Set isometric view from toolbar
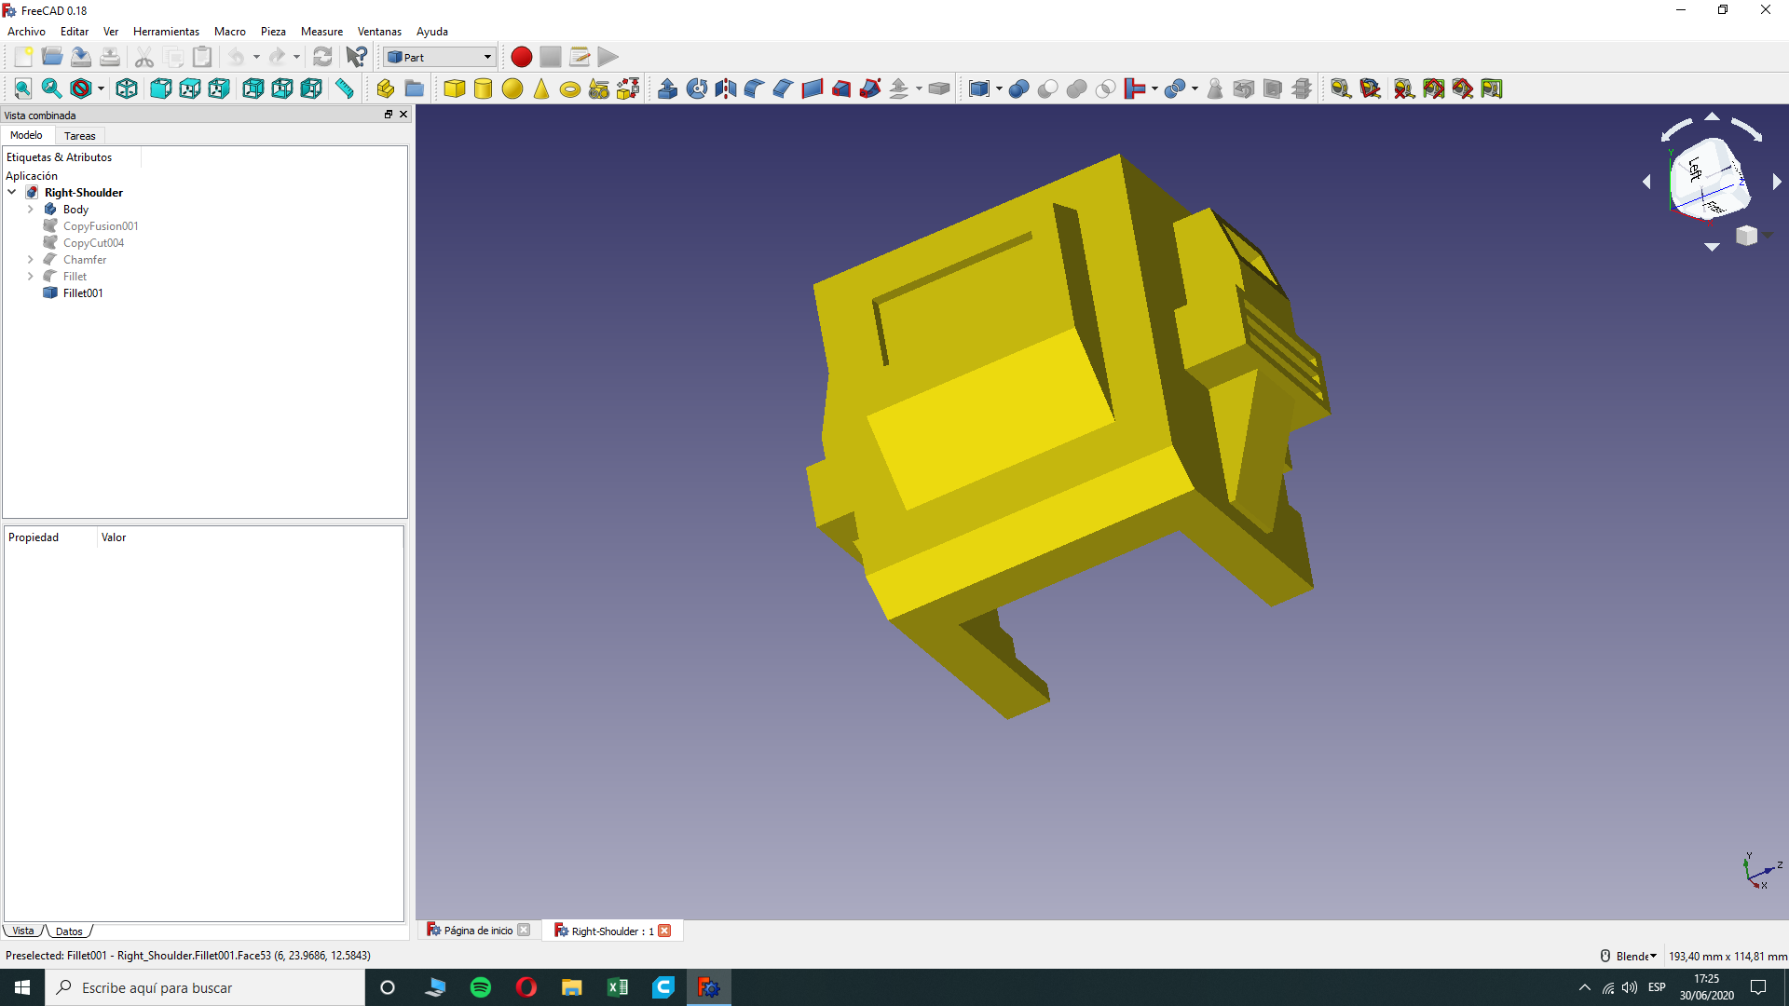Image resolution: width=1789 pixels, height=1006 pixels. (127, 88)
